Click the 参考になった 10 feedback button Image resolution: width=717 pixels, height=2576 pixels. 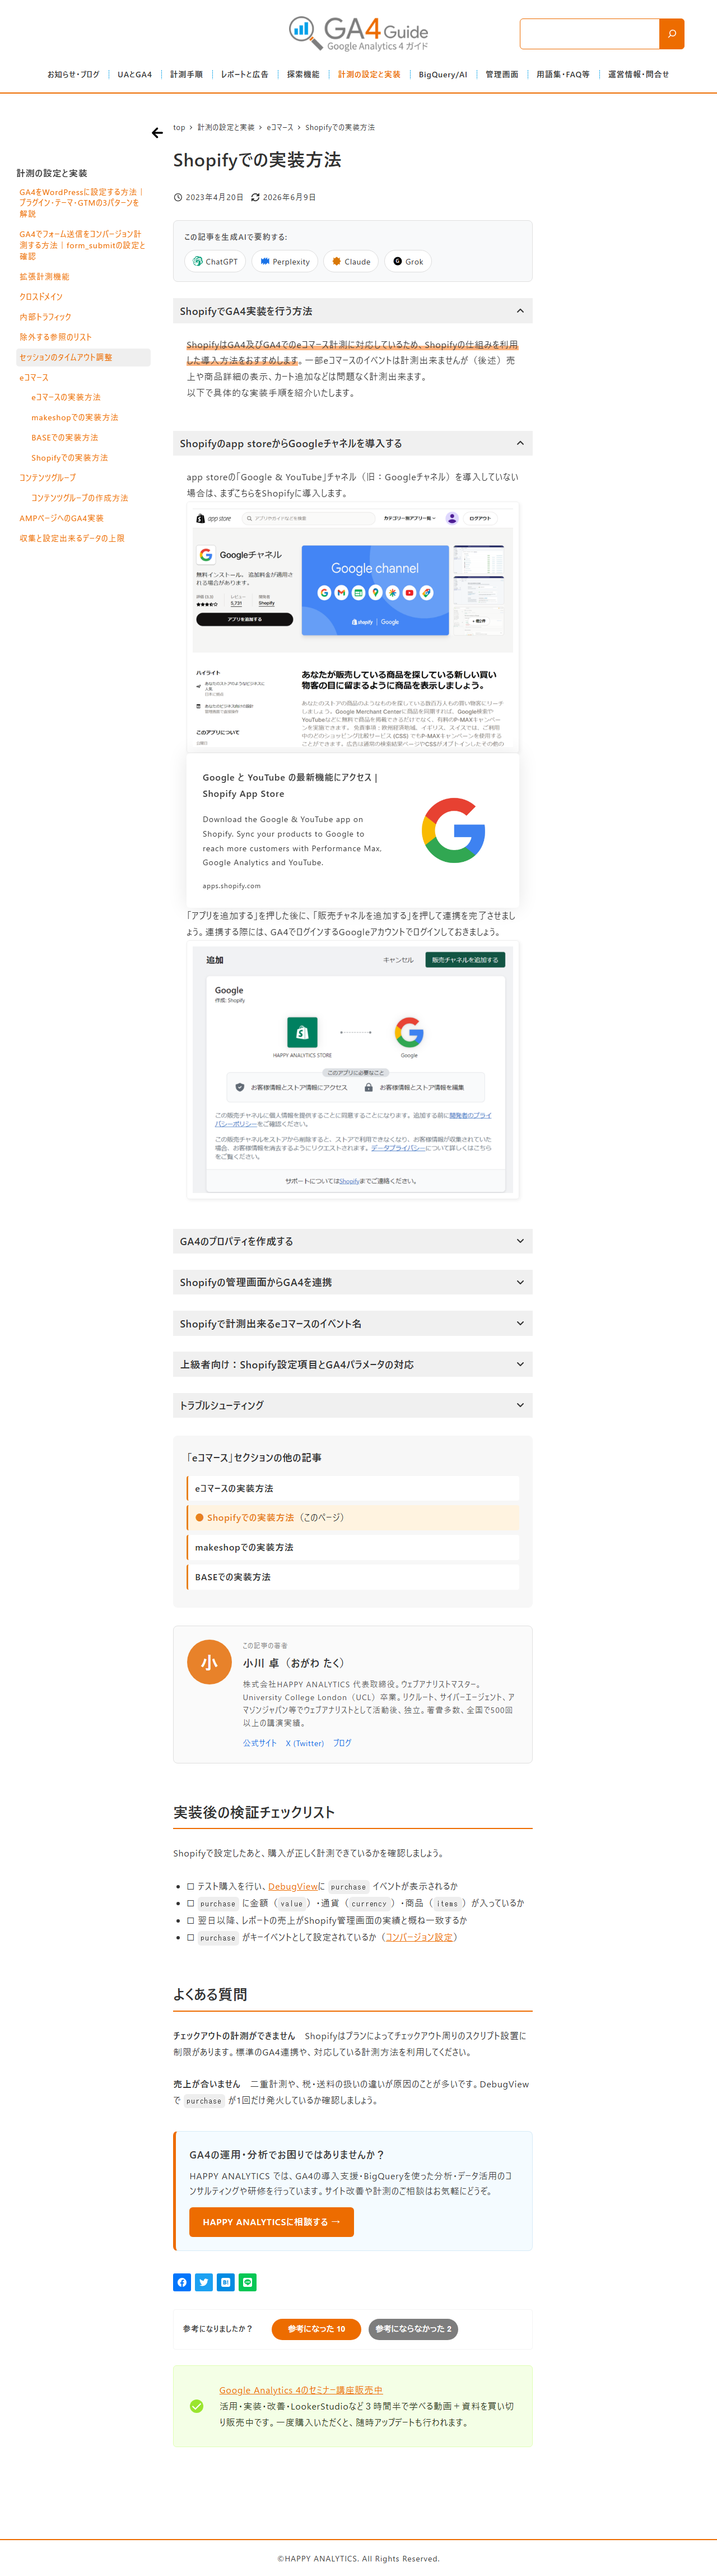(316, 2328)
